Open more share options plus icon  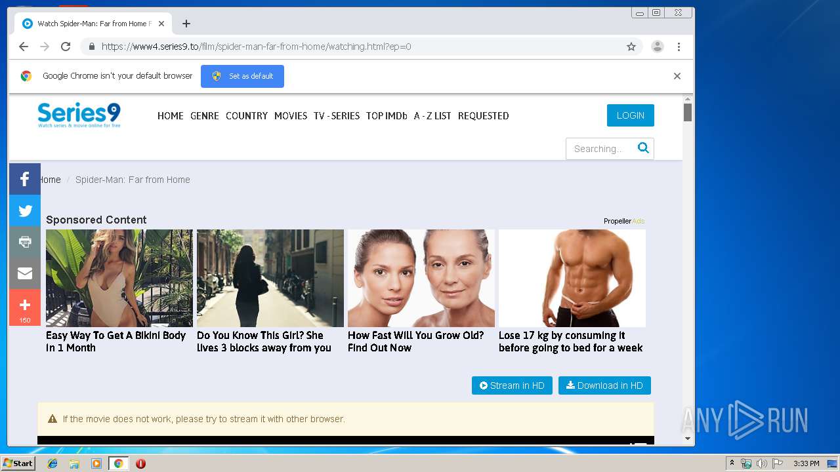pos(25,307)
